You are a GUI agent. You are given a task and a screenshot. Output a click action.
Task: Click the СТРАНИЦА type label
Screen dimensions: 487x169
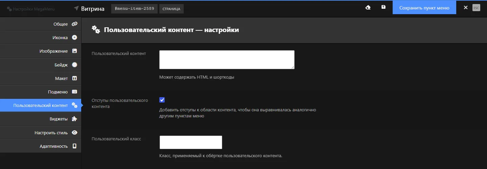click(x=171, y=8)
